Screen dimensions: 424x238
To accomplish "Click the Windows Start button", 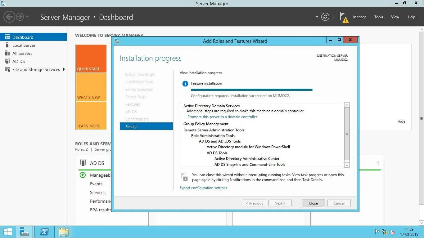I will (7, 232).
